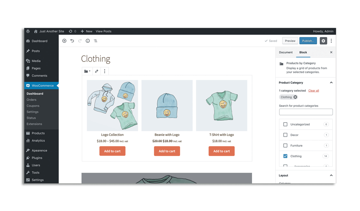This screenshot has height=211, width=360.
Task: Toggle the settings gear icon
Action: pos(323,41)
